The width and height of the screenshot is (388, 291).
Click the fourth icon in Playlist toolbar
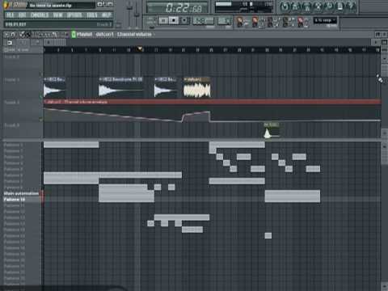click(28, 35)
